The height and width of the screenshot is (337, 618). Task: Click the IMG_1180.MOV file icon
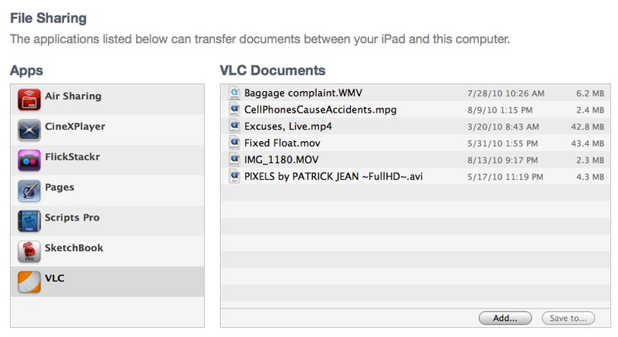(x=235, y=160)
